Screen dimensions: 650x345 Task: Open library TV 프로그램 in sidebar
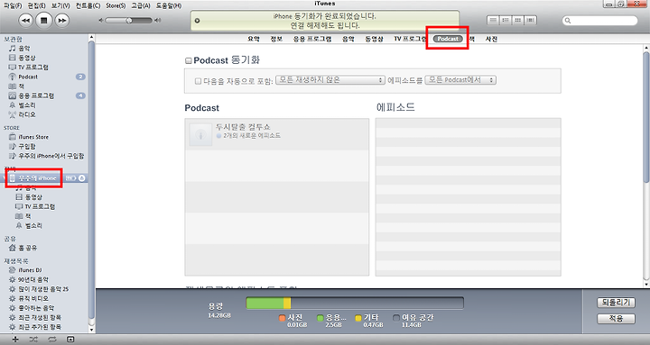click(x=33, y=67)
